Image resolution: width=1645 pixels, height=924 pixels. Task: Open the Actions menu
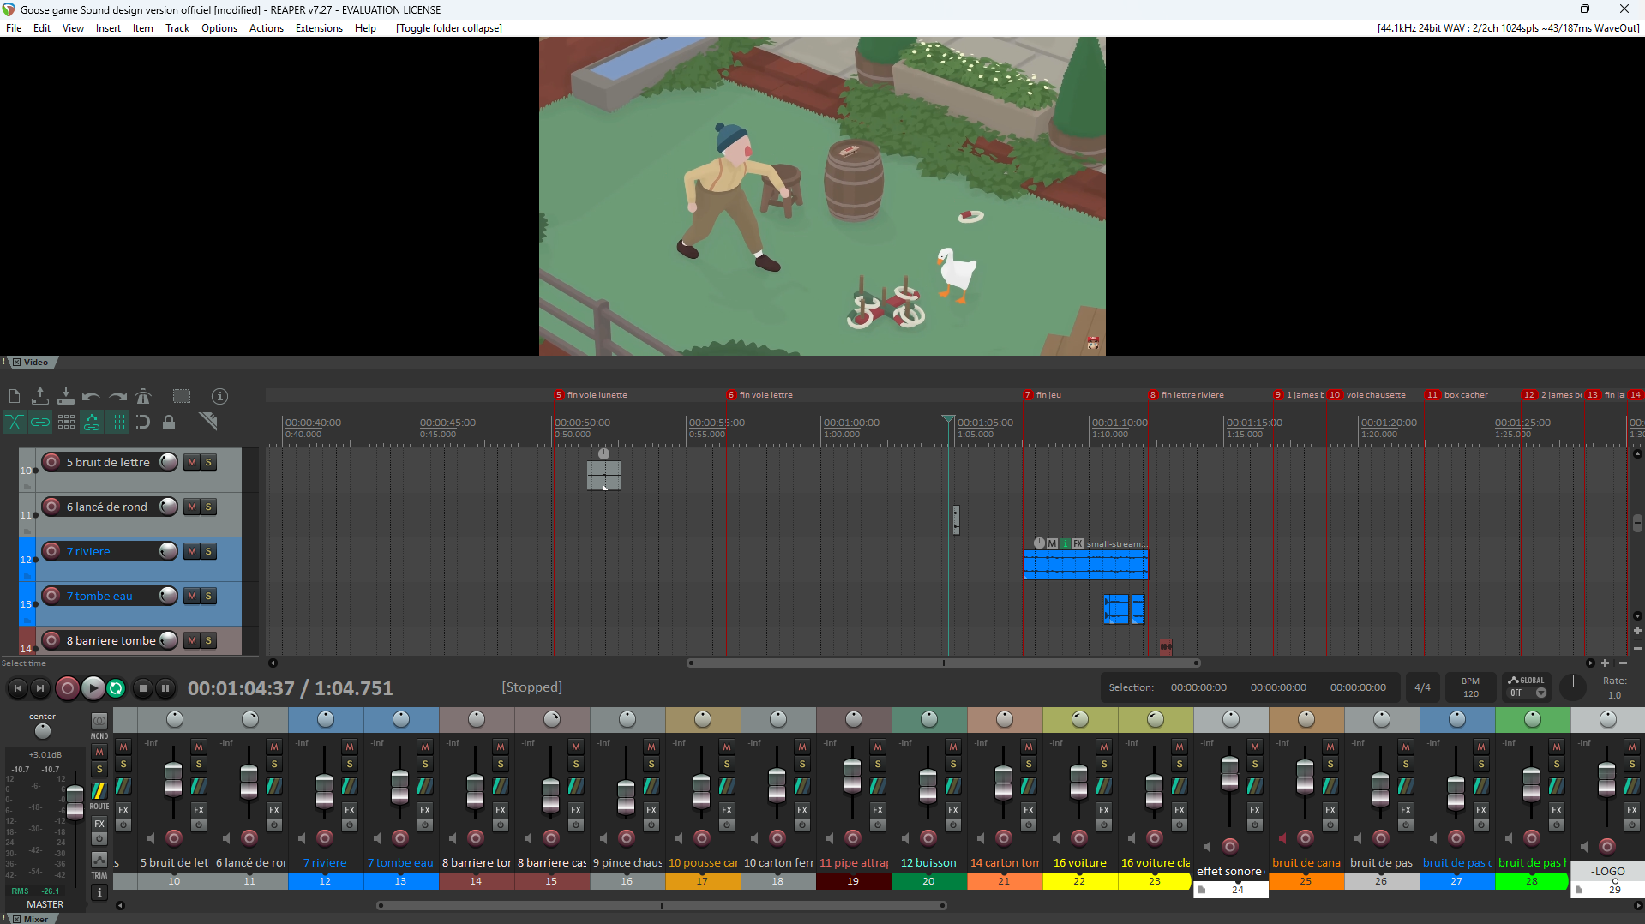pos(267,28)
